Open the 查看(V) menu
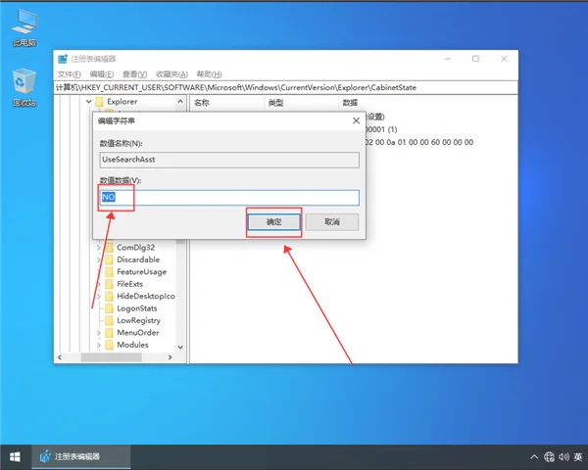588x470 pixels. 134,74
